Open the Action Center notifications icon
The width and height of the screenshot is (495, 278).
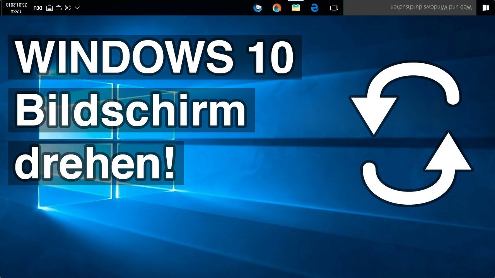click(49, 8)
